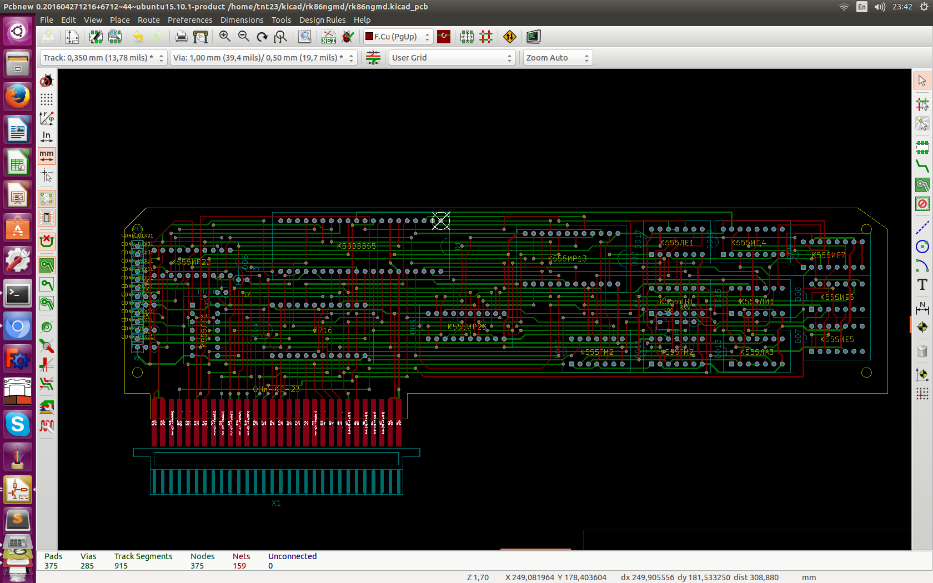Open the Route menu
The height and width of the screenshot is (583, 933).
point(148,20)
